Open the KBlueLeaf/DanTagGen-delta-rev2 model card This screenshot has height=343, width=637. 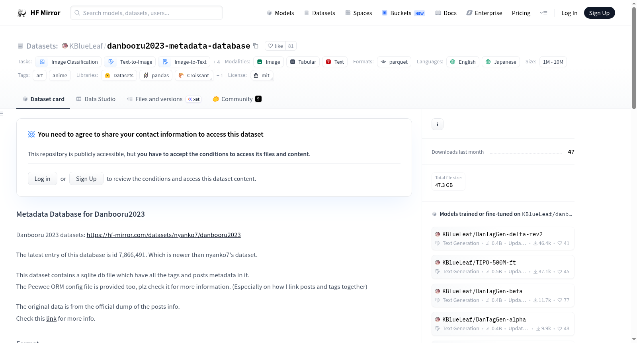pyautogui.click(x=503, y=239)
